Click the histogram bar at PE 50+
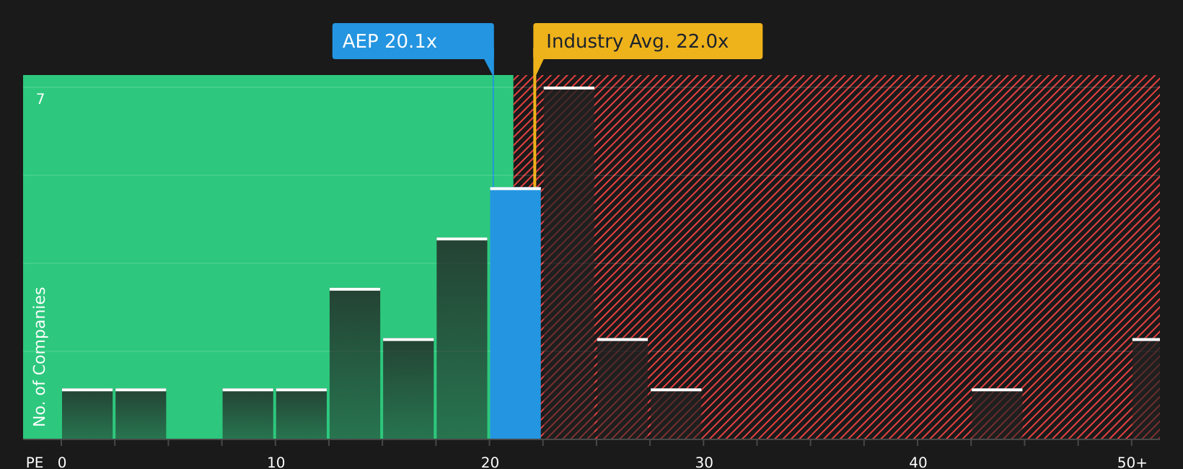 (x=1146, y=388)
